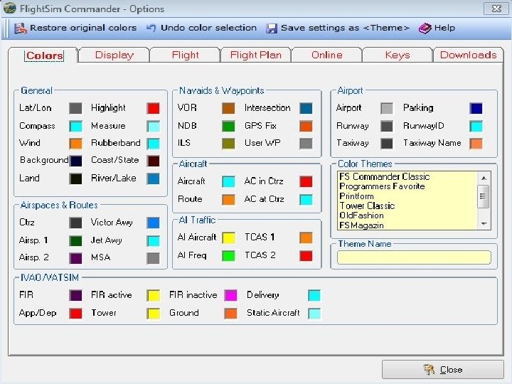
Task: Go to the Keys tab
Action: 398,55
